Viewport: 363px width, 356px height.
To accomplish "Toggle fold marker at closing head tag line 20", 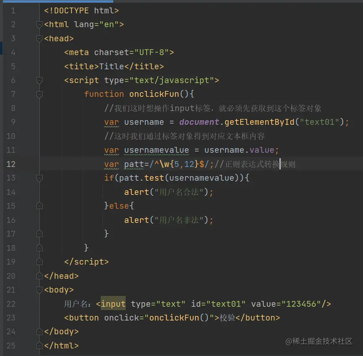I will tap(39, 276).
